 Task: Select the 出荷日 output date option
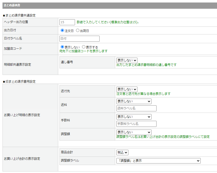pos(78,31)
